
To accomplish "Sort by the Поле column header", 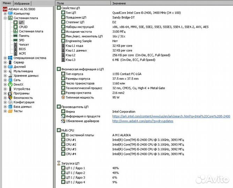I will coord(83,3).
